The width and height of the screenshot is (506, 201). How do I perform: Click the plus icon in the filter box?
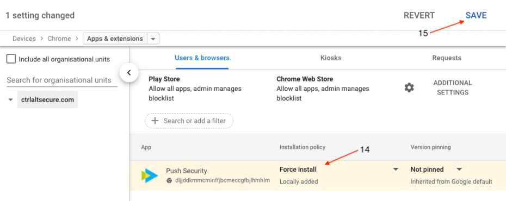click(155, 121)
